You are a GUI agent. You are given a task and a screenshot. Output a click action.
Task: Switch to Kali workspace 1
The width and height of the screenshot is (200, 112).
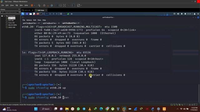(47, 14)
